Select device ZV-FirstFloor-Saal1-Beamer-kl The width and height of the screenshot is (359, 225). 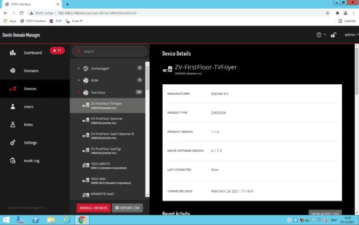[107, 136]
